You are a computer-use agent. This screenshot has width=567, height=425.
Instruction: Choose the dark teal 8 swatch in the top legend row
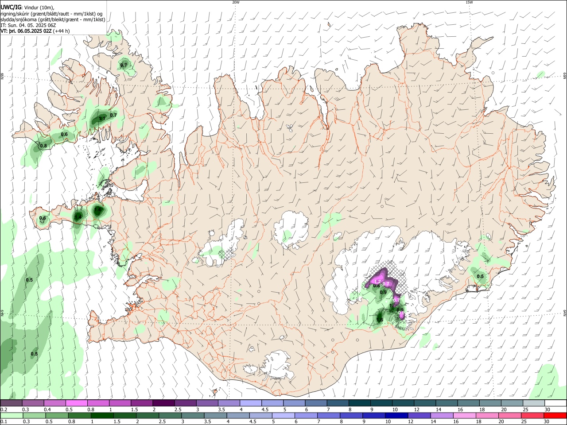(360, 403)
